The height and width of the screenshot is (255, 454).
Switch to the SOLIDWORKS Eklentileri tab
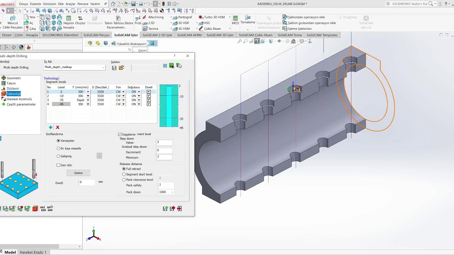point(60,35)
